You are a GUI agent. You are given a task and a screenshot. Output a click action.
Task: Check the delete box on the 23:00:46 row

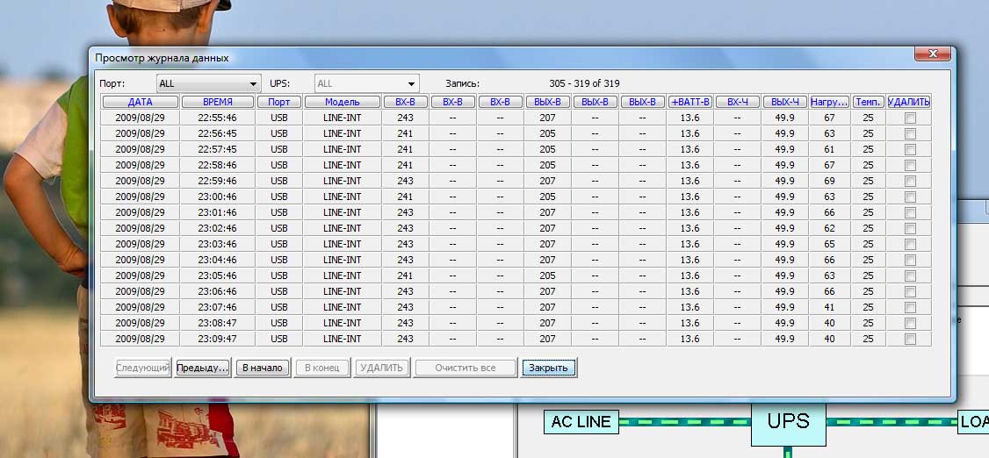coord(910,197)
